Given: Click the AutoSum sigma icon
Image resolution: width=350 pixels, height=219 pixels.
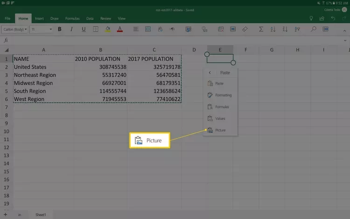Looking at the screenshot, I should point(261,29).
